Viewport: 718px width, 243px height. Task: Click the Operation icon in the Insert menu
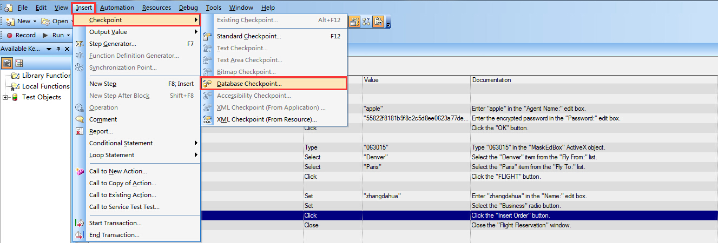(80, 107)
